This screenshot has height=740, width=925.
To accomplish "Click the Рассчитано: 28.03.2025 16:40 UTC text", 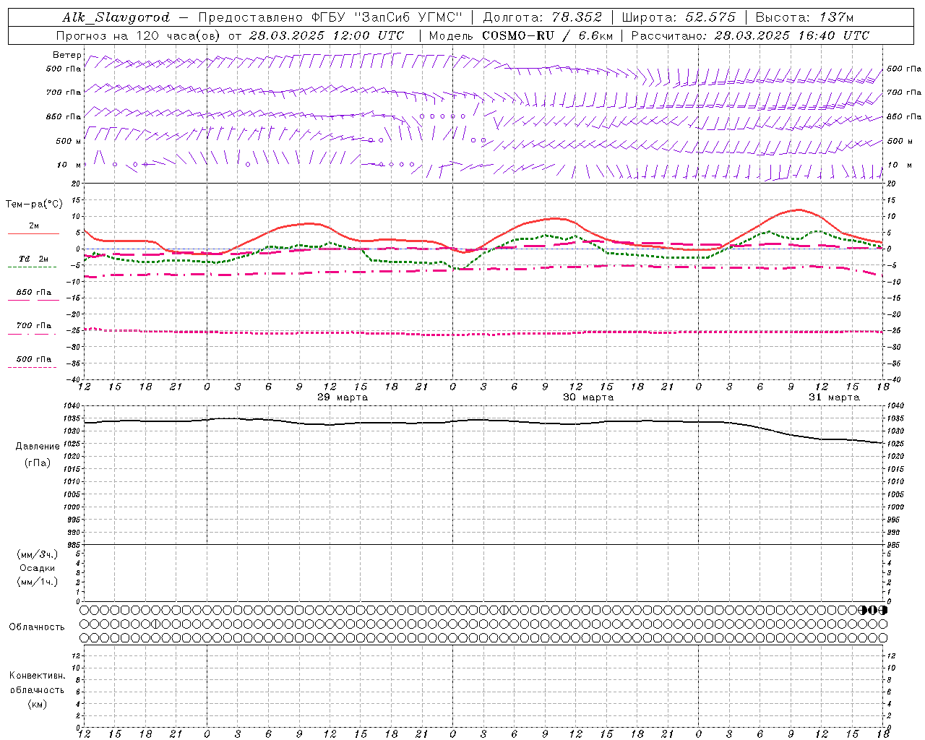I will pos(750,35).
